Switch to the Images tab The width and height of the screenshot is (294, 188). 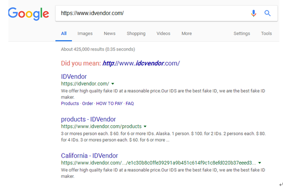(85, 34)
